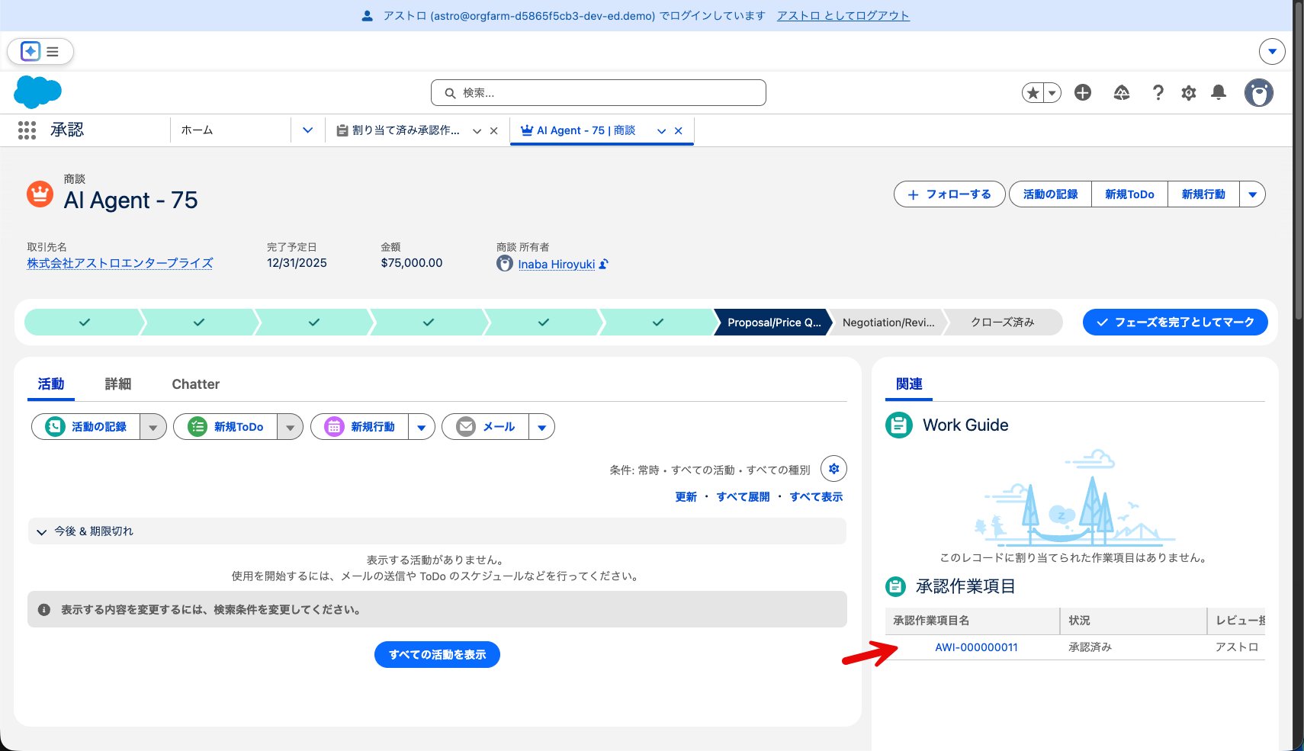Open the Trailhead guidance icon
This screenshot has height=751, width=1304.
tap(1122, 93)
